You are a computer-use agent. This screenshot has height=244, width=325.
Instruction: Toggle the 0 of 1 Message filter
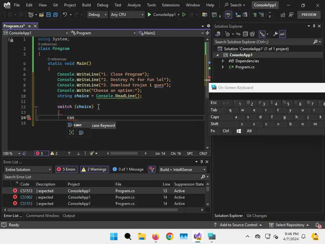128,170
